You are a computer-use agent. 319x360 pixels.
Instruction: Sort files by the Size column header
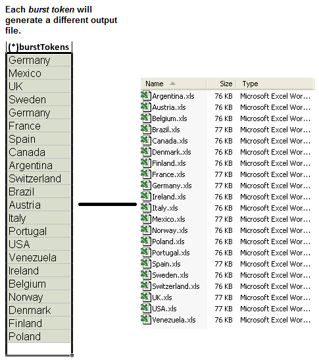(x=221, y=84)
